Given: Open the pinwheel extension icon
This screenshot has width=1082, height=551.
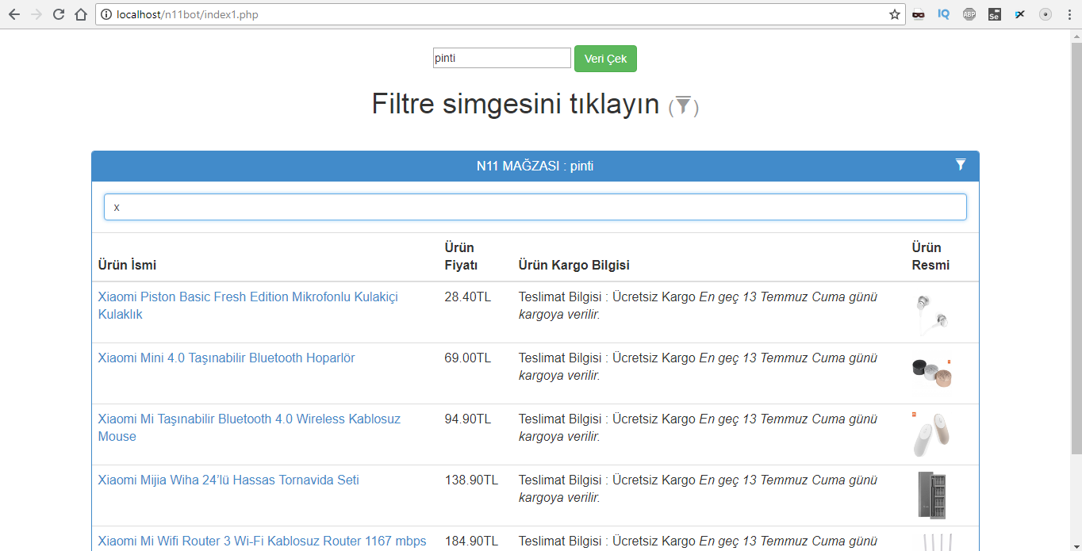Looking at the screenshot, I should pyautogui.click(x=1020, y=14).
